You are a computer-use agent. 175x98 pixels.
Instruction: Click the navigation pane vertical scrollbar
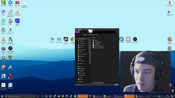pyautogui.click(x=90, y=51)
